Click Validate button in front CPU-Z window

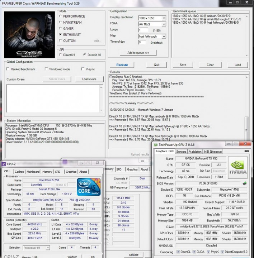72,256
